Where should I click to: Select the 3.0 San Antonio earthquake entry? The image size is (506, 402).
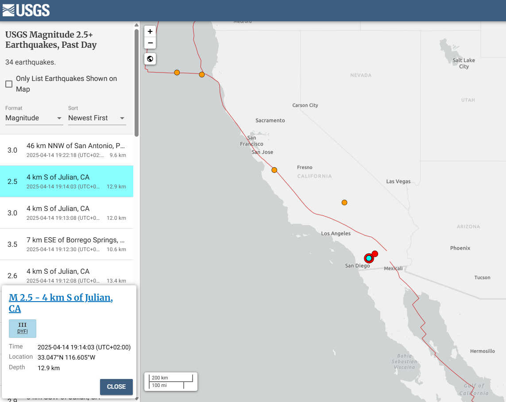point(66,150)
